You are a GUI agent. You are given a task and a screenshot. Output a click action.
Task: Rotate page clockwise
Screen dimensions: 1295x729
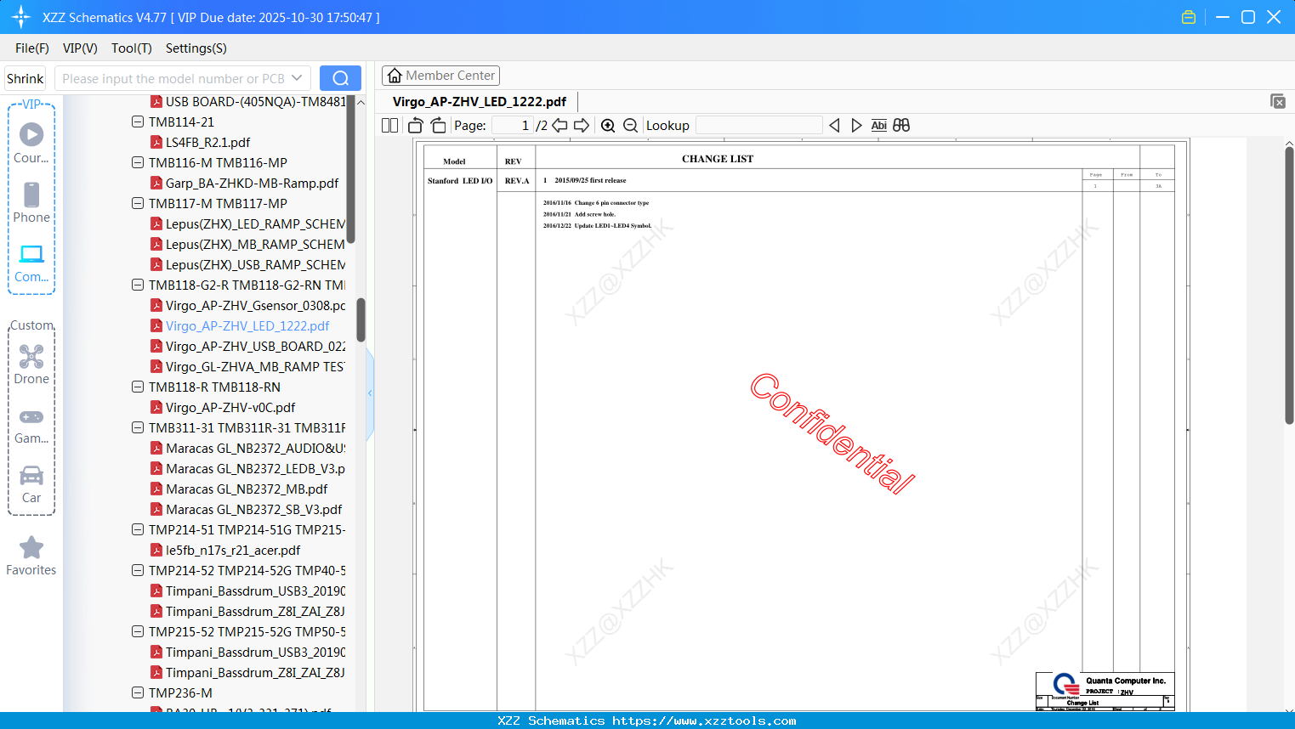click(438, 126)
